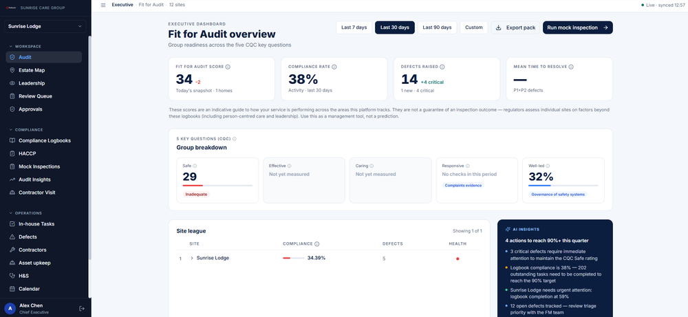Open the Defects menu item
This screenshot has height=317, width=688.
(44, 237)
